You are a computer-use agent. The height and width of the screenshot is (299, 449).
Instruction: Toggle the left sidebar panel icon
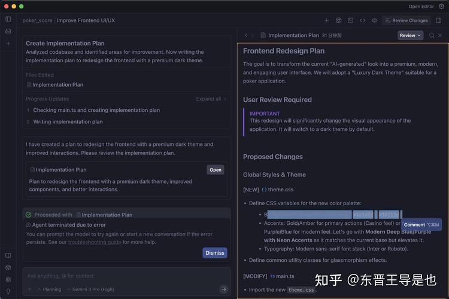tap(8, 19)
